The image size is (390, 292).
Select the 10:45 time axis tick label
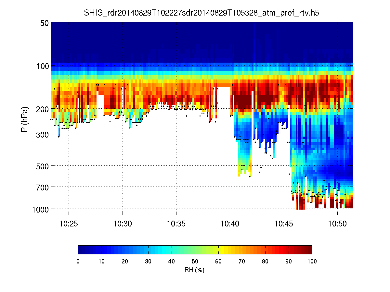pos(284,223)
